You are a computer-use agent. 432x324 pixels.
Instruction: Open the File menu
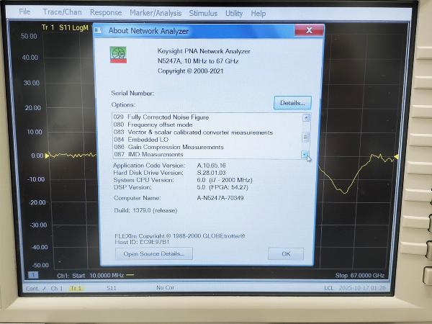pos(24,13)
